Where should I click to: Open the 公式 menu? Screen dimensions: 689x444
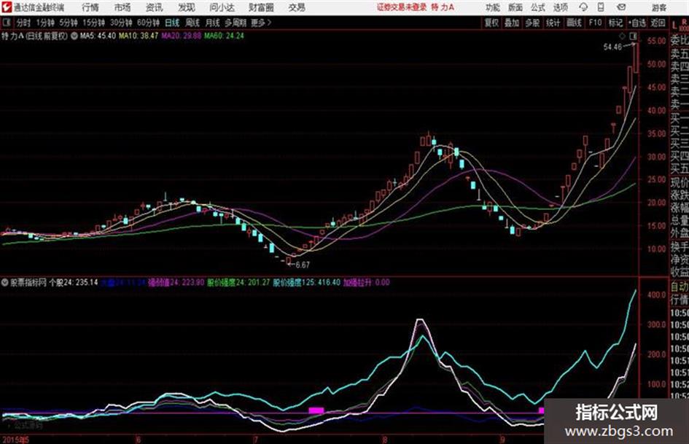pos(538,7)
